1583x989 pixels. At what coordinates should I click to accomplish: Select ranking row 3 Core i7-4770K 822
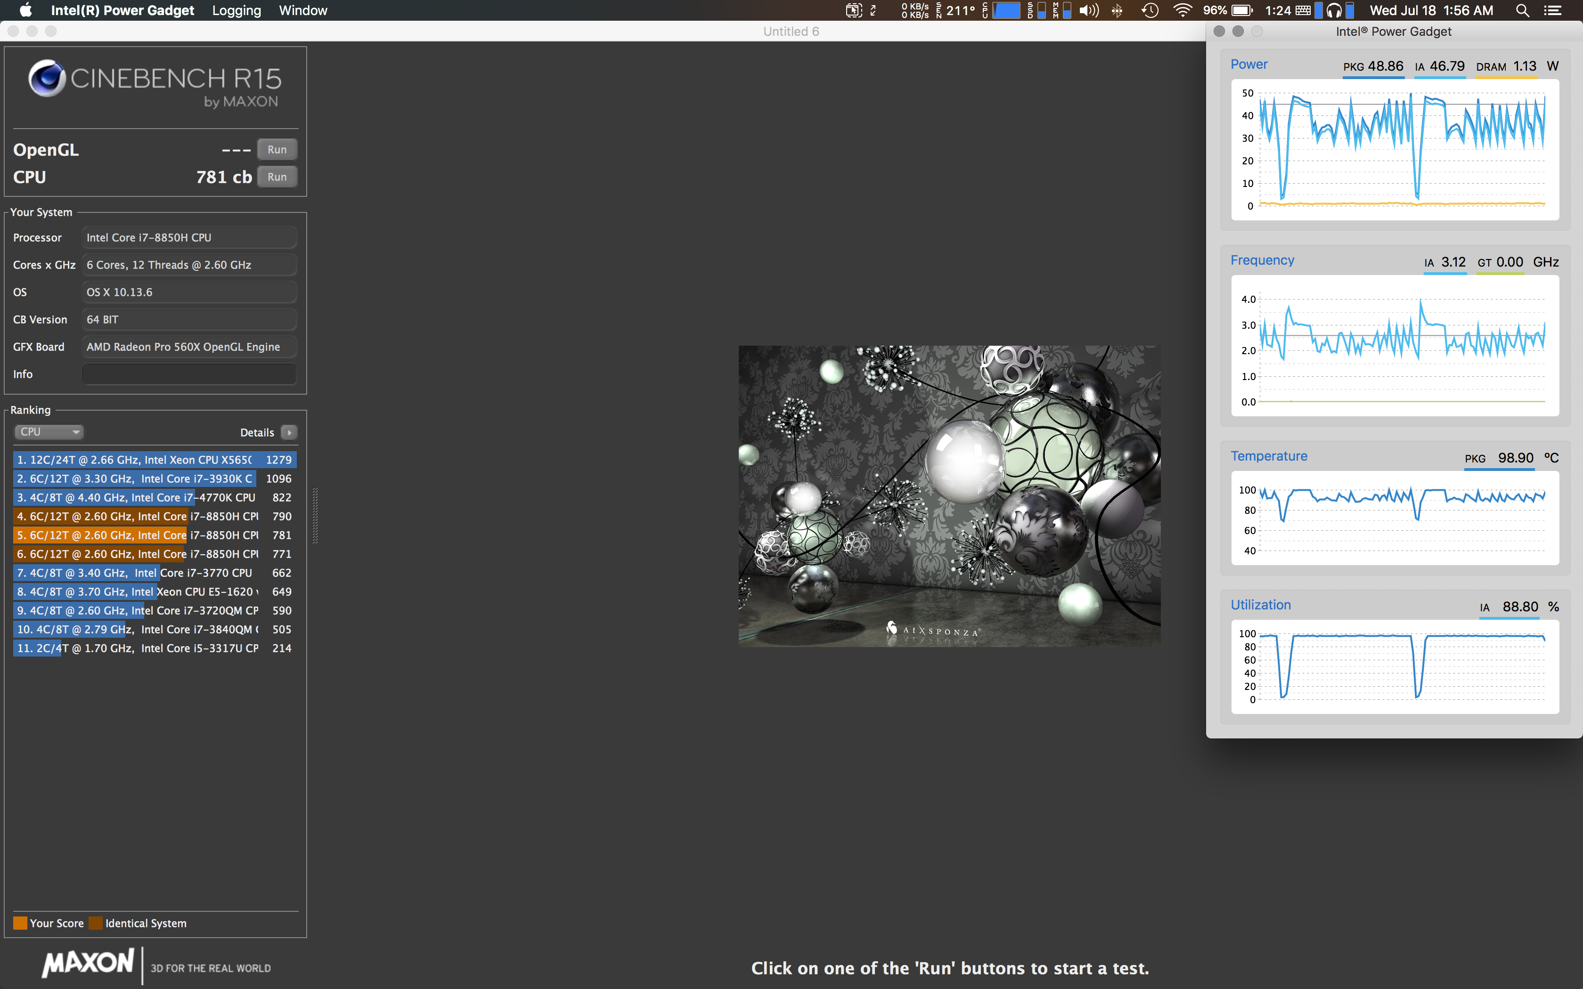click(x=155, y=498)
